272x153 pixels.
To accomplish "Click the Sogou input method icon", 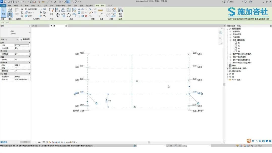I will click(249, 141).
